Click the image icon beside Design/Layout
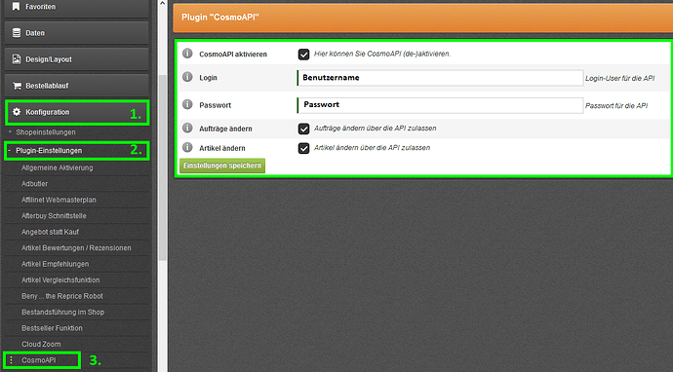 tap(17, 59)
